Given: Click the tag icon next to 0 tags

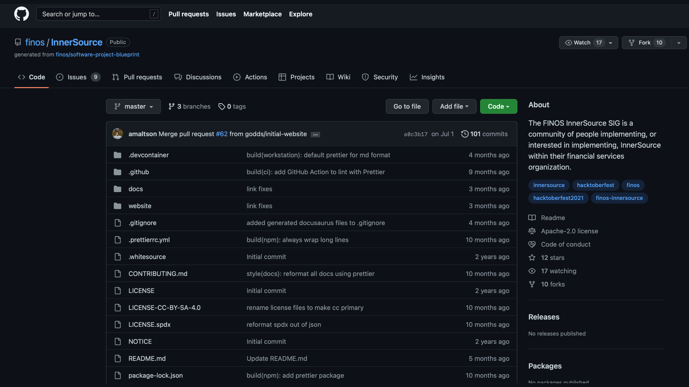Looking at the screenshot, I should pos(222,106).
